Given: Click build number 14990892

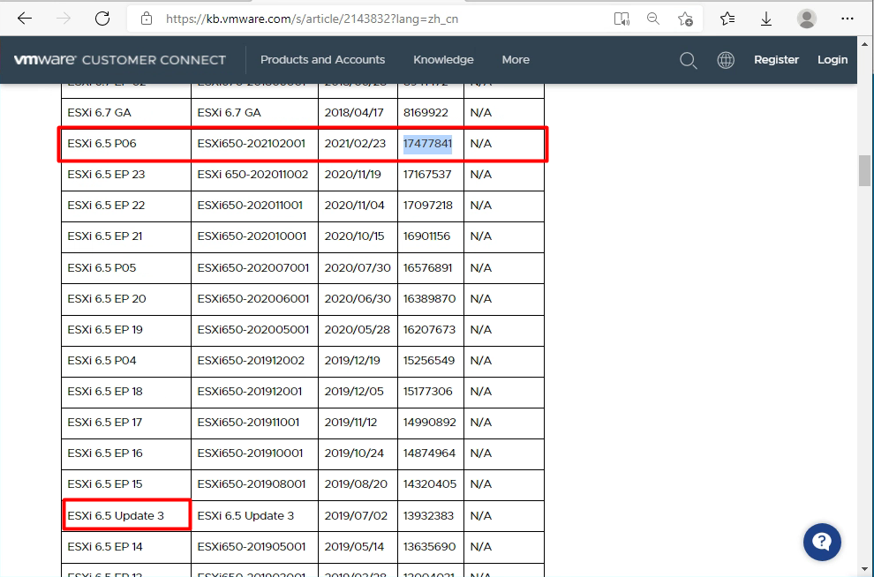Looking at the screenshot, I should point(430,423).
